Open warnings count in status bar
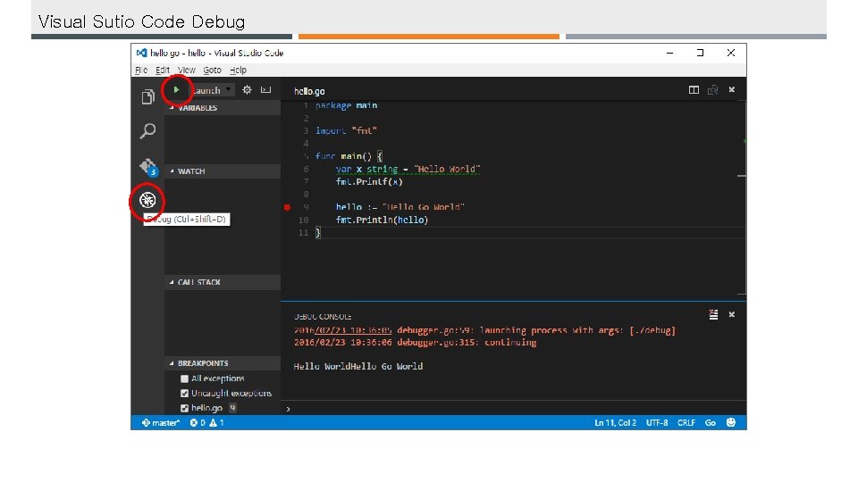858x482 pixels. coord(216,422)
